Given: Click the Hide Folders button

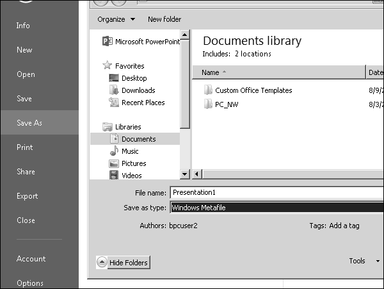Looking at the screenshot, I should point(129,263).
